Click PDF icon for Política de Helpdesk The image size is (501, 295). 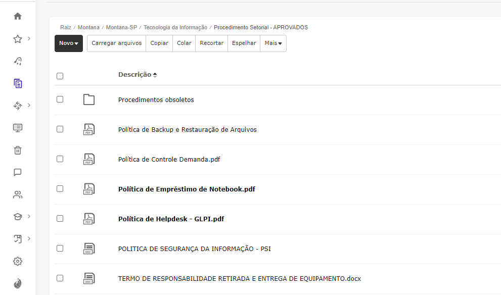tap(89, 219)
